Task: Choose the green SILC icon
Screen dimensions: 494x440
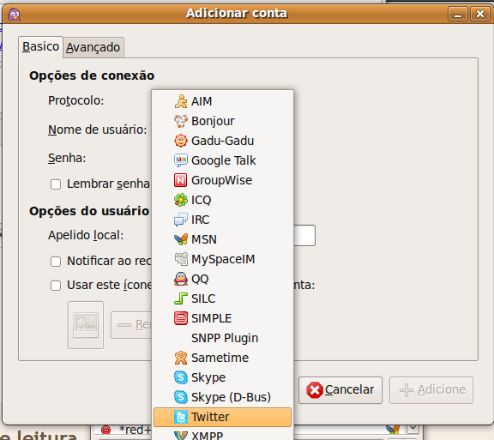Action: coord(181,298)
